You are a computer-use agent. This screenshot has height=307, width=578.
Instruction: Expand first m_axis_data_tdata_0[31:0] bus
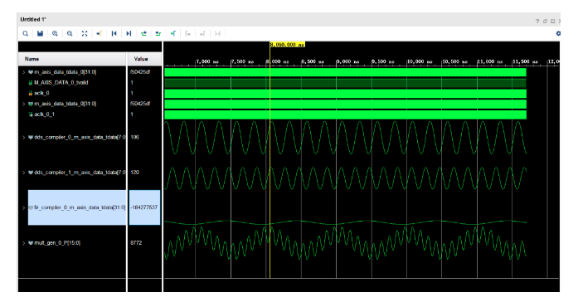24,72
